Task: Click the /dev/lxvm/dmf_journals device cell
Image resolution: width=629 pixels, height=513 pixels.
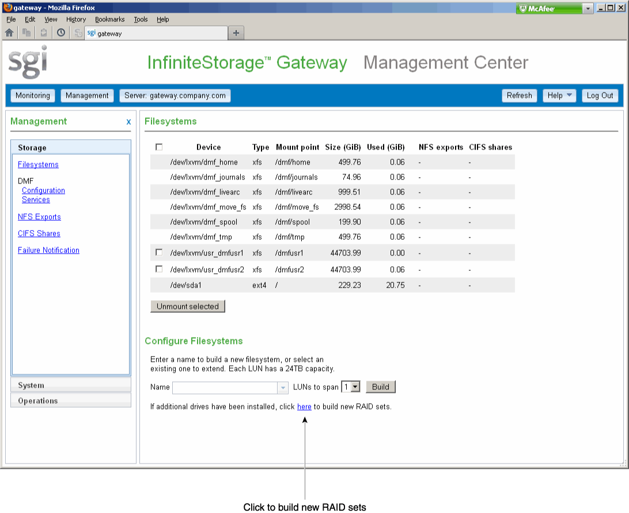Action: pyautogui.click(x=207, y=177)
